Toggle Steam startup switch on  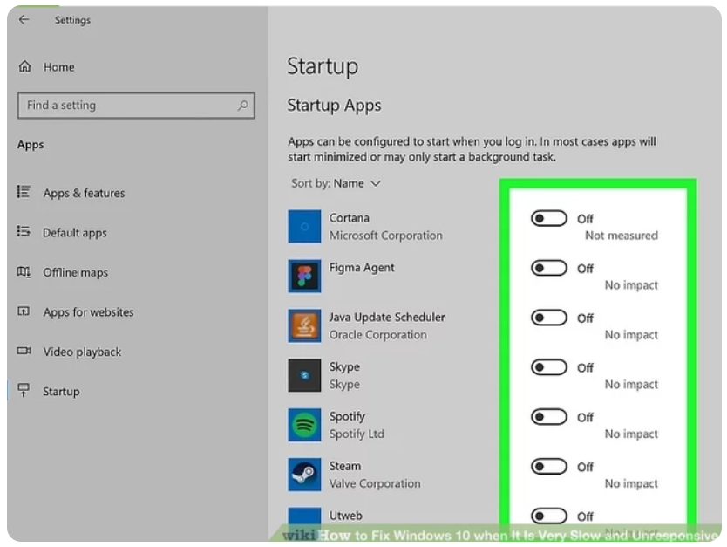[549, 467]
